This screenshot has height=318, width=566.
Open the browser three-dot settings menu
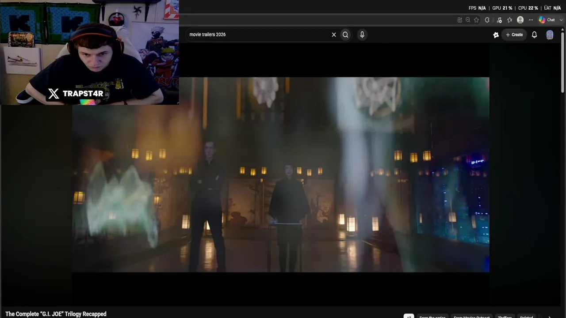coord(531,20)
